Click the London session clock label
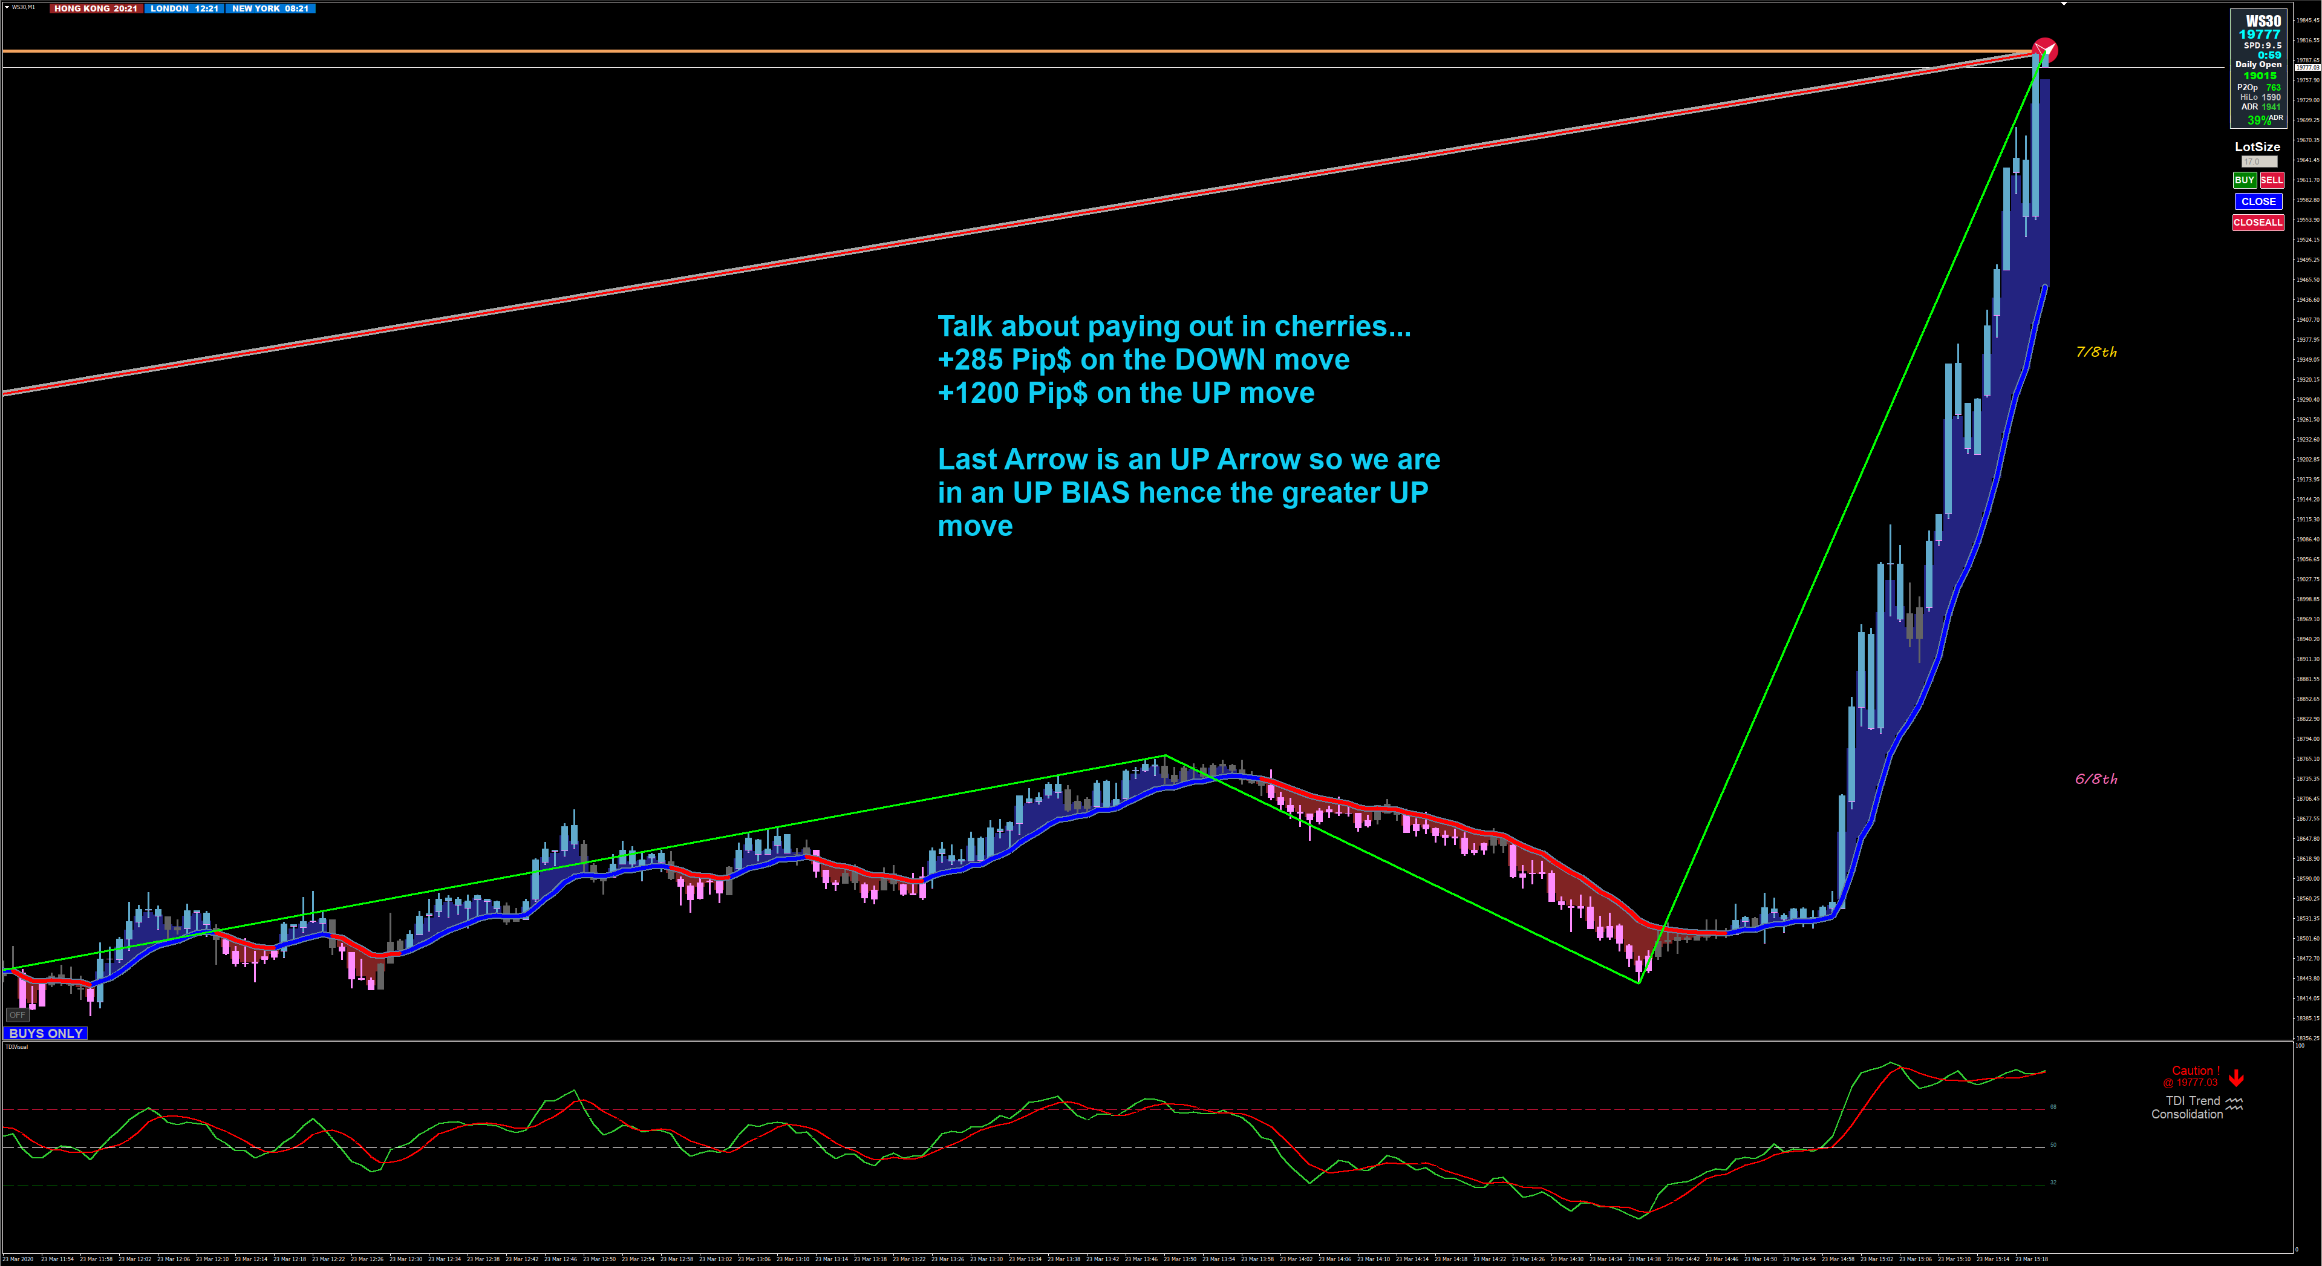This screenshot has height=1266, width=2322. click(x=184, y=8)
